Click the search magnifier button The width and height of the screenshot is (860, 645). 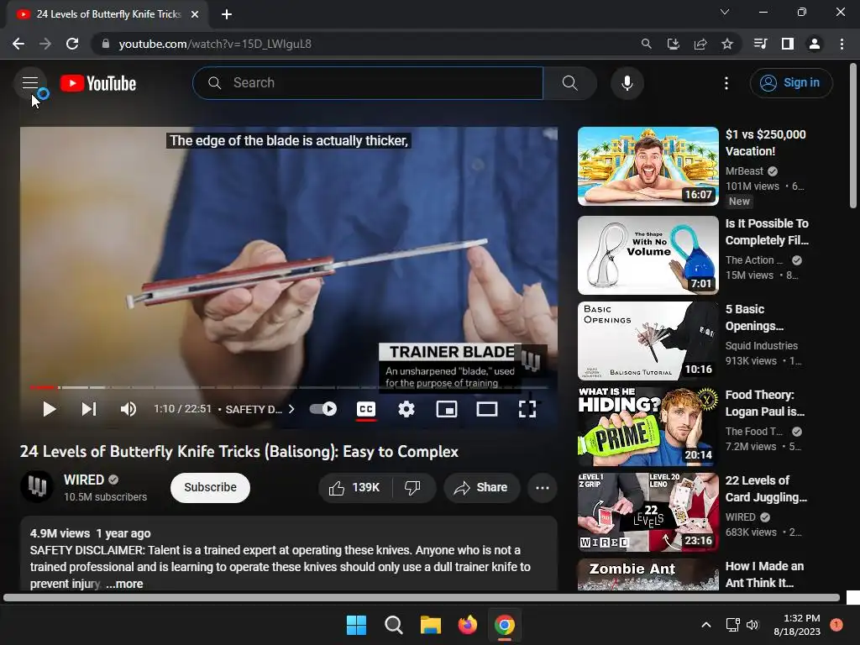click(x=570, y=83)
